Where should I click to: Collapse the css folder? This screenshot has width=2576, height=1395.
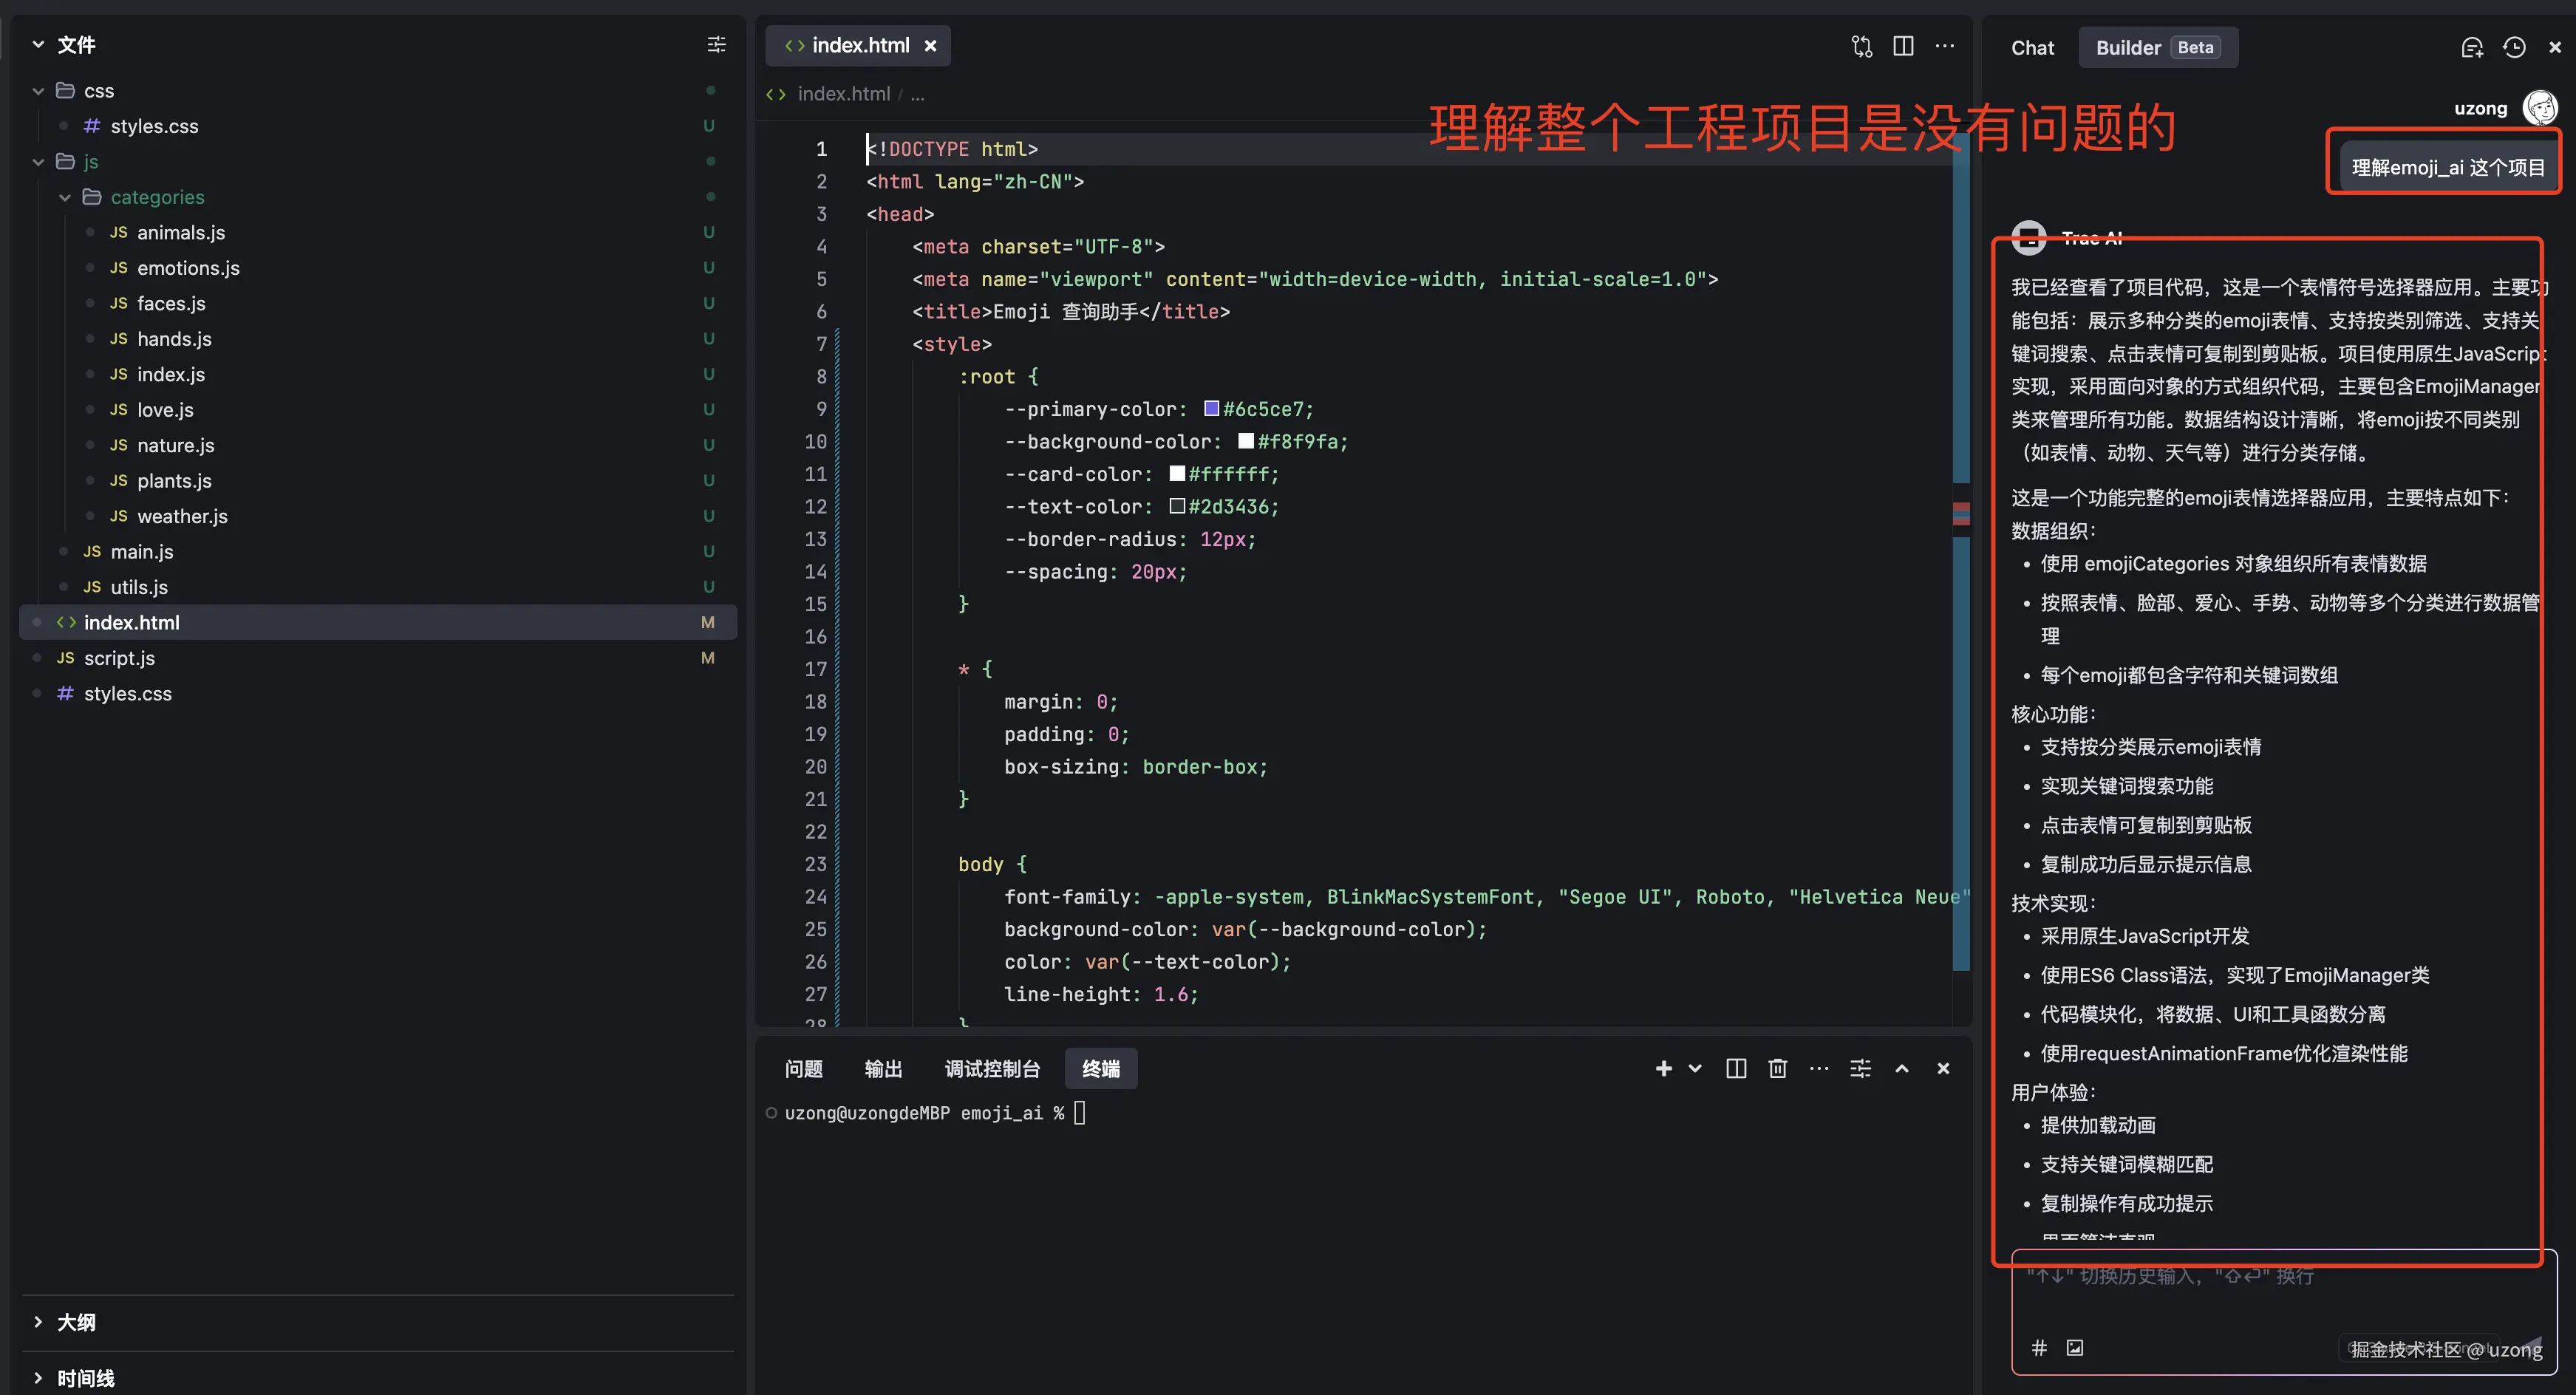[x=38, y=91]
